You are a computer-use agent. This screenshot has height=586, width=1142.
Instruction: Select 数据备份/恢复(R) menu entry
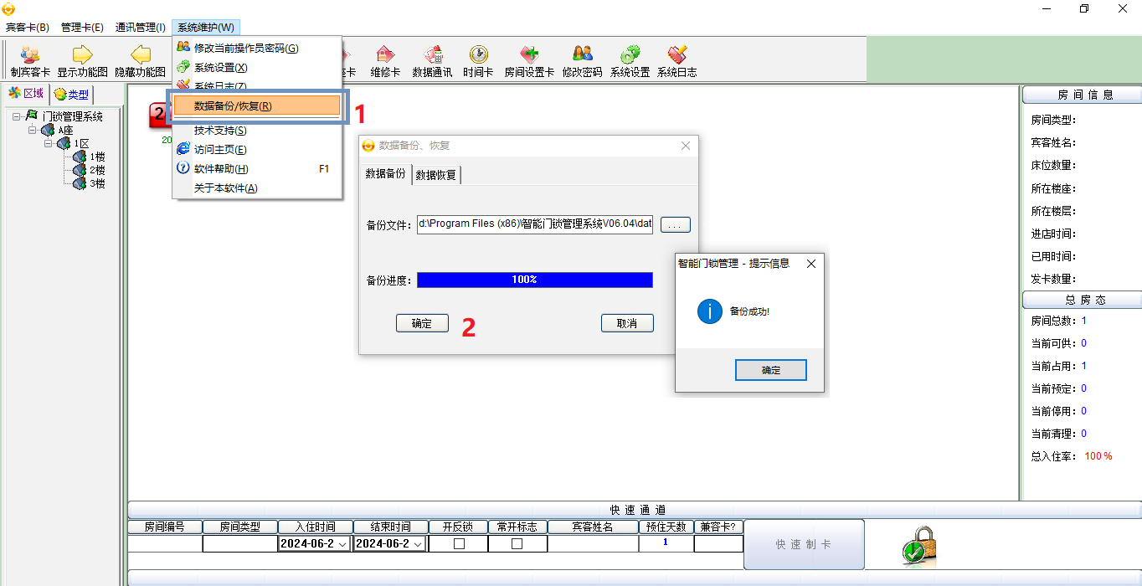[x=256, y=106]
